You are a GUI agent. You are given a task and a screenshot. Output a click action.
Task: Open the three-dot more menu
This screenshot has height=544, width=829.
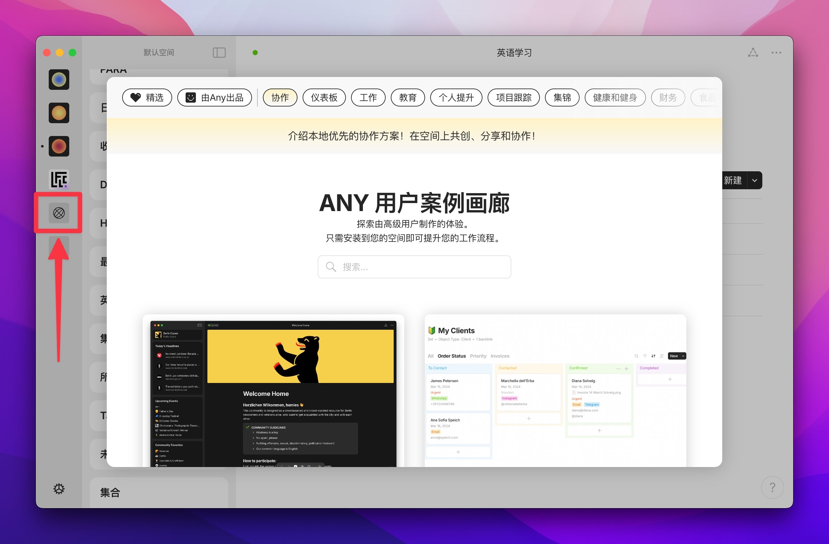776,53
